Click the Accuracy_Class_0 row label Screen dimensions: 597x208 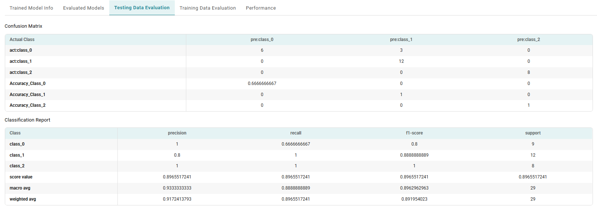pyautogui.click(x=27, y=83)
